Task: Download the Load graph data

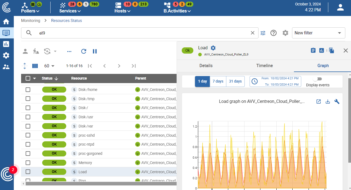Action: point(328,101)
